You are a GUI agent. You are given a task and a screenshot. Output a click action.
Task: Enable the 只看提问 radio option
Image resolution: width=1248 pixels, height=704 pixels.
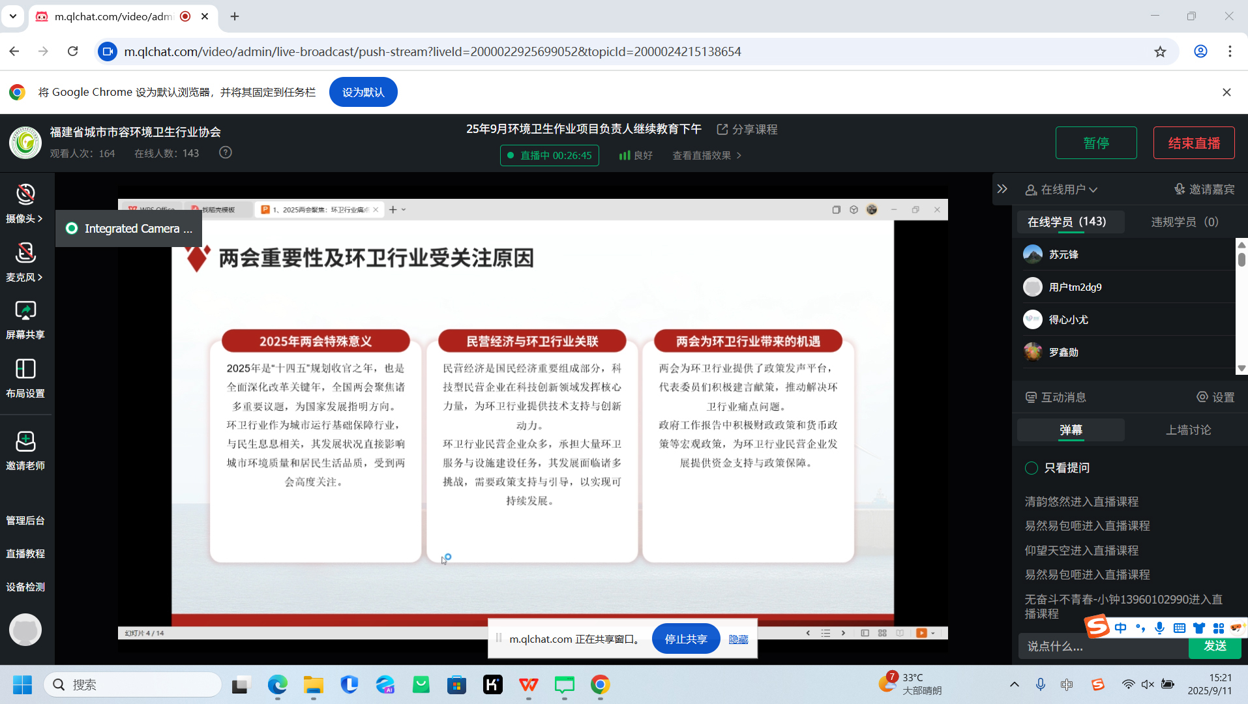(1032, 467)
